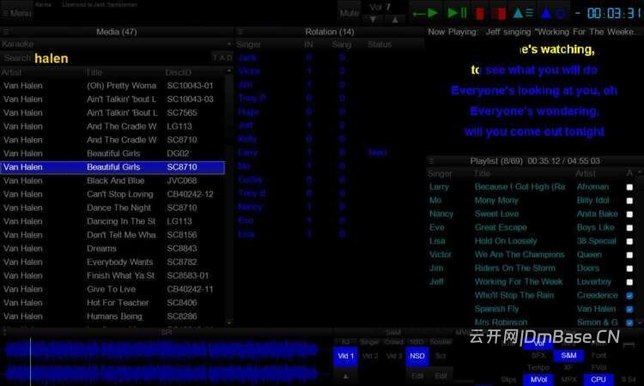Viewport: 644px width, 386px height.
Task: Click the second red stop icon
Action: click(499, 14)
